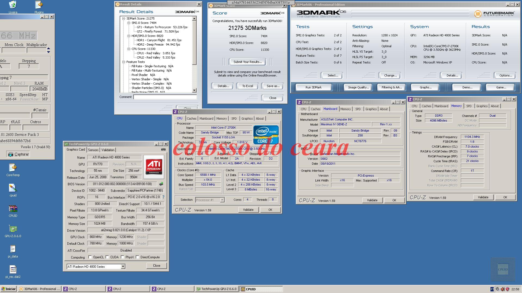Click the Comment input field
The image size is (522, 293).
165,97
